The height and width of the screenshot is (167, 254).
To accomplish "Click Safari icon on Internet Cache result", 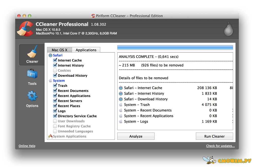I will pyautogui.click(x=121, y=88).
